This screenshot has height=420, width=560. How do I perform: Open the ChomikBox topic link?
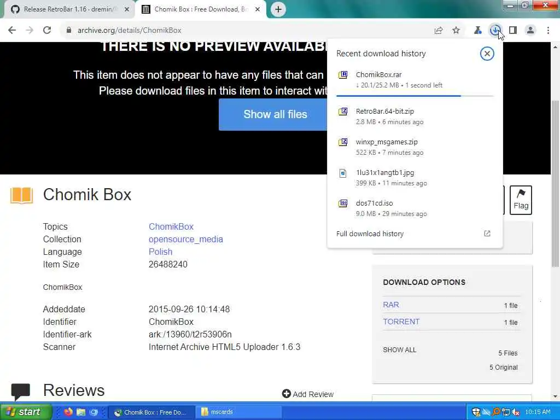pos(171,226)
